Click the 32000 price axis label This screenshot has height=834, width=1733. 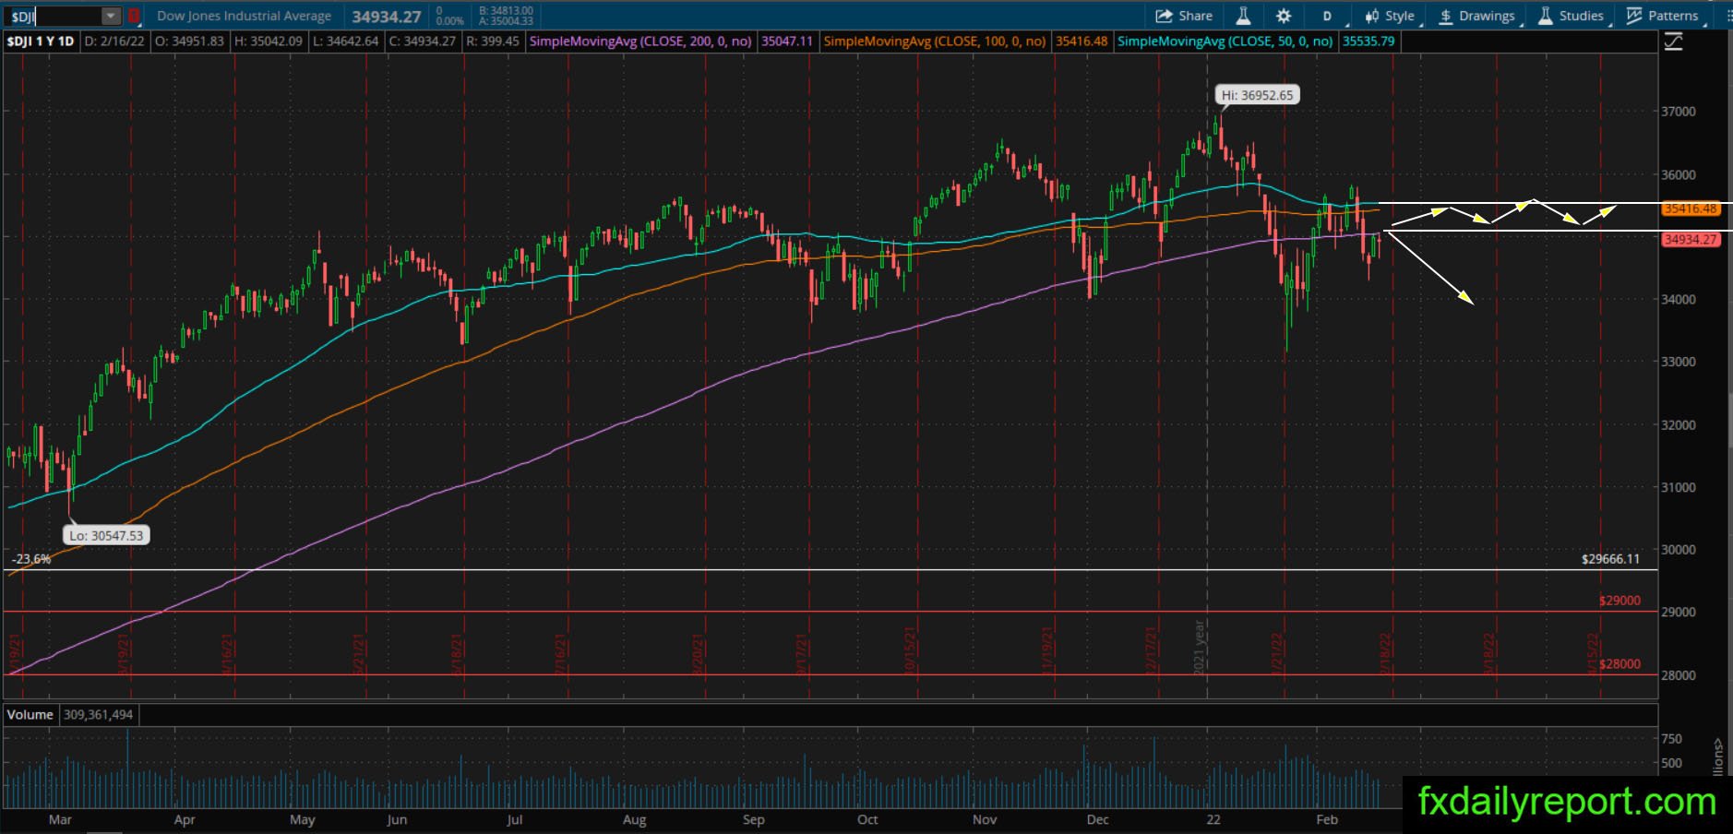click(x=1678, y=425)
